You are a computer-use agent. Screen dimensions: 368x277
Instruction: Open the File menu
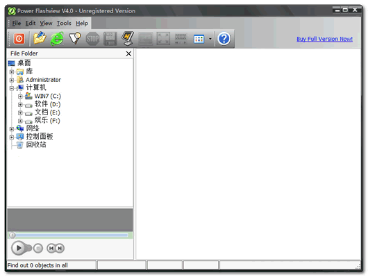(17, 23)
